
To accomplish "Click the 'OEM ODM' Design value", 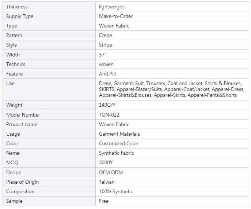I will pos(111,172).
